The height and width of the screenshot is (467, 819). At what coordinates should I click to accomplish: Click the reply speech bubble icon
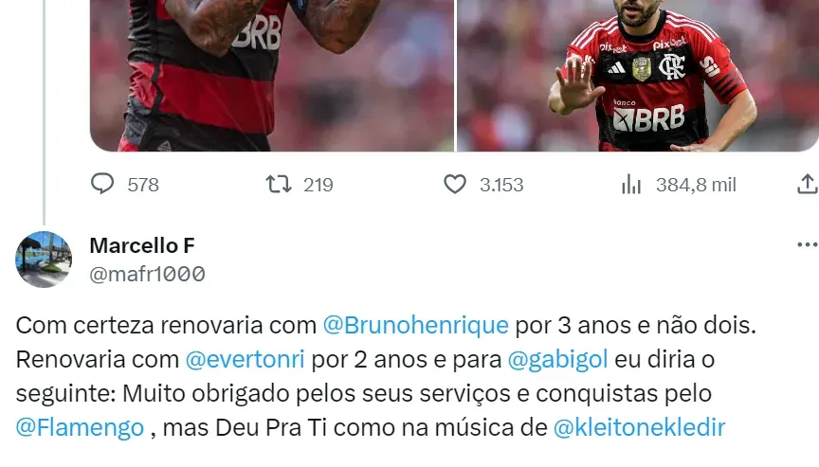click(x=102, y=184)
